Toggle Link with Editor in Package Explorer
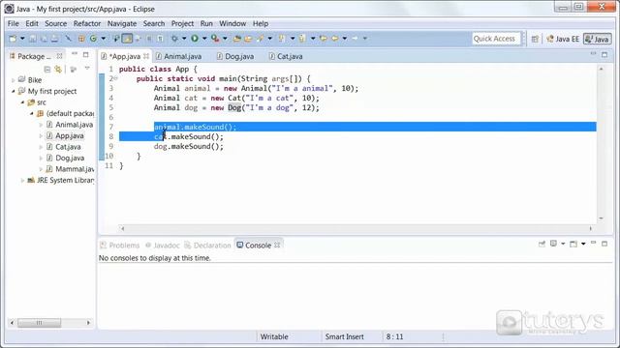 point(58,70)
